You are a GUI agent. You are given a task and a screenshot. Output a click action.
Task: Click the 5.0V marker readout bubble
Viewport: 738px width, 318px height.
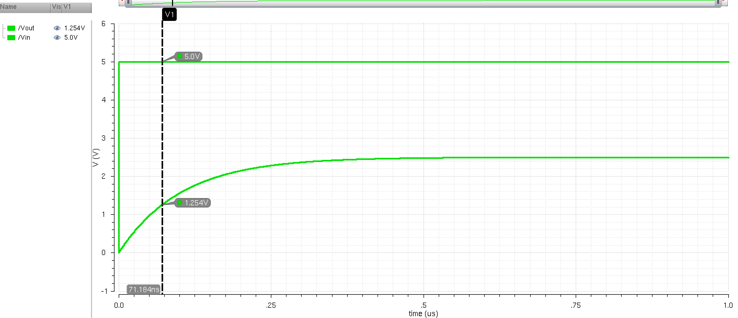coord(189,57)
